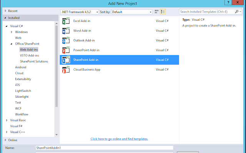Click the Windows tree label
The height and width of the screenshot is (153, 246).
(22, 32)
